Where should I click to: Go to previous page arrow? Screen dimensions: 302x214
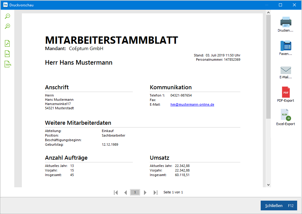(125, 192)
